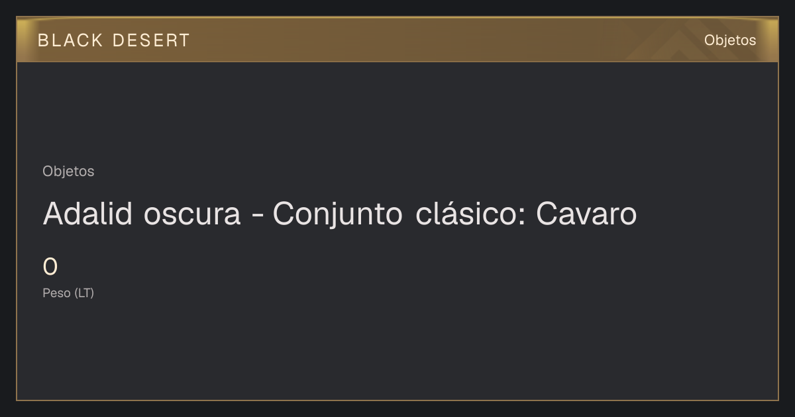The height and width of the screenshot is (417, 795).
Task: Click the empty panel space above the Objetos breadcrumb
Action: pos(397,113)
